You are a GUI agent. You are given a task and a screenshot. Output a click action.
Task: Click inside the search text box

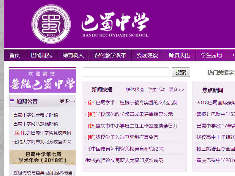click(x=126, y=72)
